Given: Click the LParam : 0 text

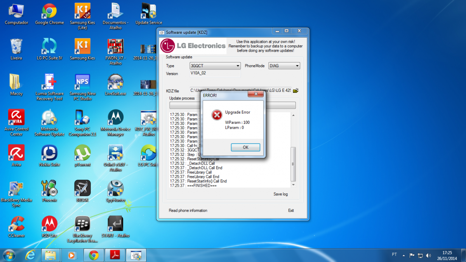Looking at the screenshot, I should tap(234, 127).
